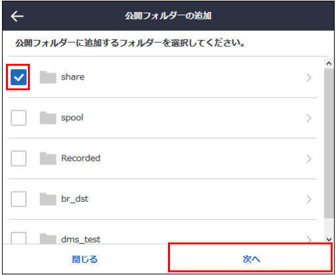Select the Recorded folder name
Image resolution: width=336 pixels, height=275 pixels.
(x=81, y=158)
